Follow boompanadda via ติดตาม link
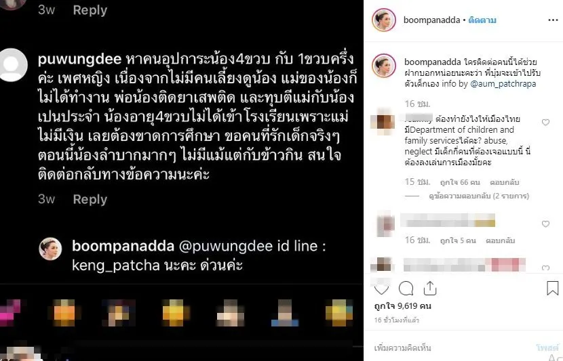This screenshot has height=361, width=563. pyautogui.click(x=482, y=20)
